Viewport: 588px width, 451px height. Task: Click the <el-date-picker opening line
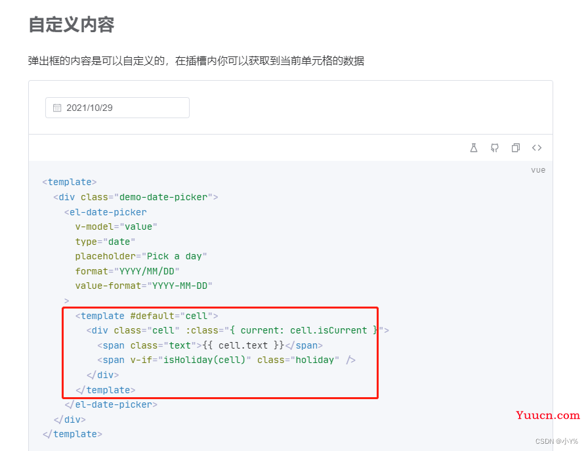point(106,212)
